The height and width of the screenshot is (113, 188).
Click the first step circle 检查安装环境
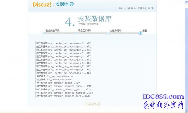coord(44,33)
